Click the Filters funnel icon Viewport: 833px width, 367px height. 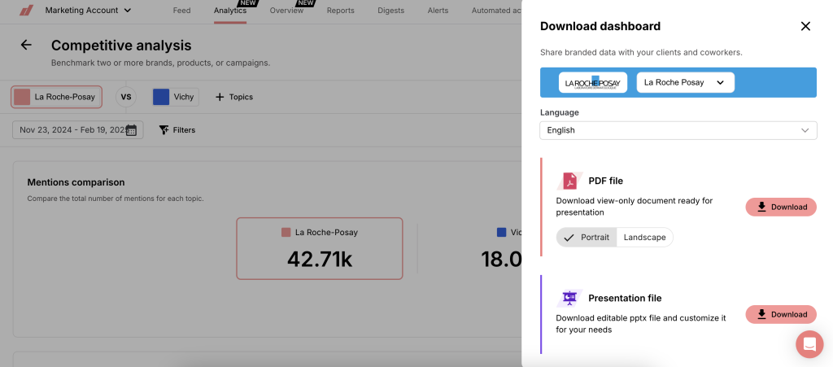(x=164, y=129)
